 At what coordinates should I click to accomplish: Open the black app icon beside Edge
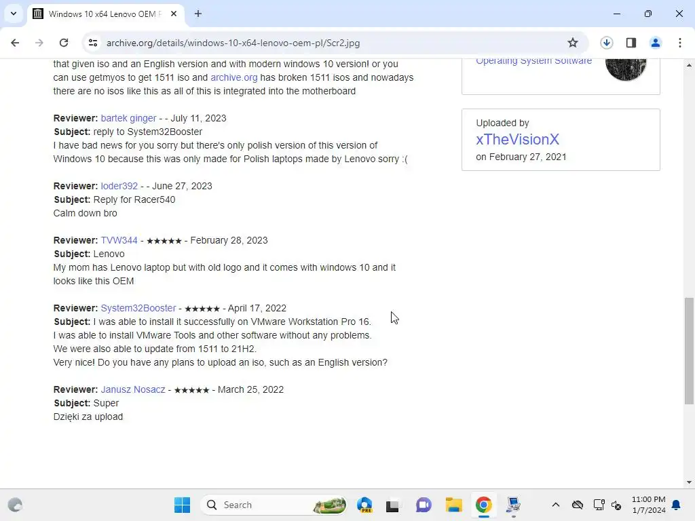click(392, 505)
